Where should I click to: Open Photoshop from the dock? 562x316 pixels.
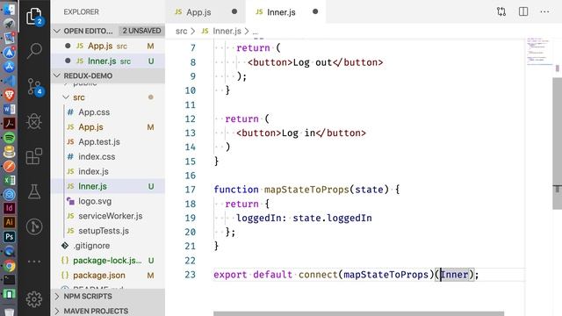click(x=10, y=237)
